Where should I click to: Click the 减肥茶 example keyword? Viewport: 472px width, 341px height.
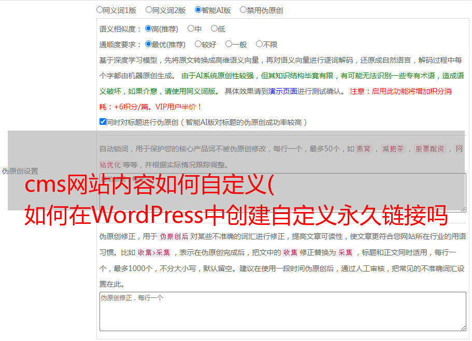(x=393, y=149)
